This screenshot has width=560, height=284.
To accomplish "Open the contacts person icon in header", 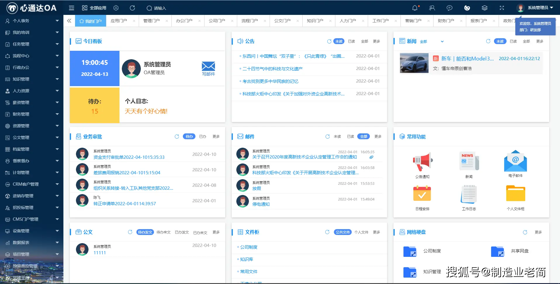I will point(432,8).
